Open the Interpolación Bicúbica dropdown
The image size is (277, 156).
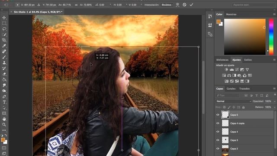tap(167, 5)
